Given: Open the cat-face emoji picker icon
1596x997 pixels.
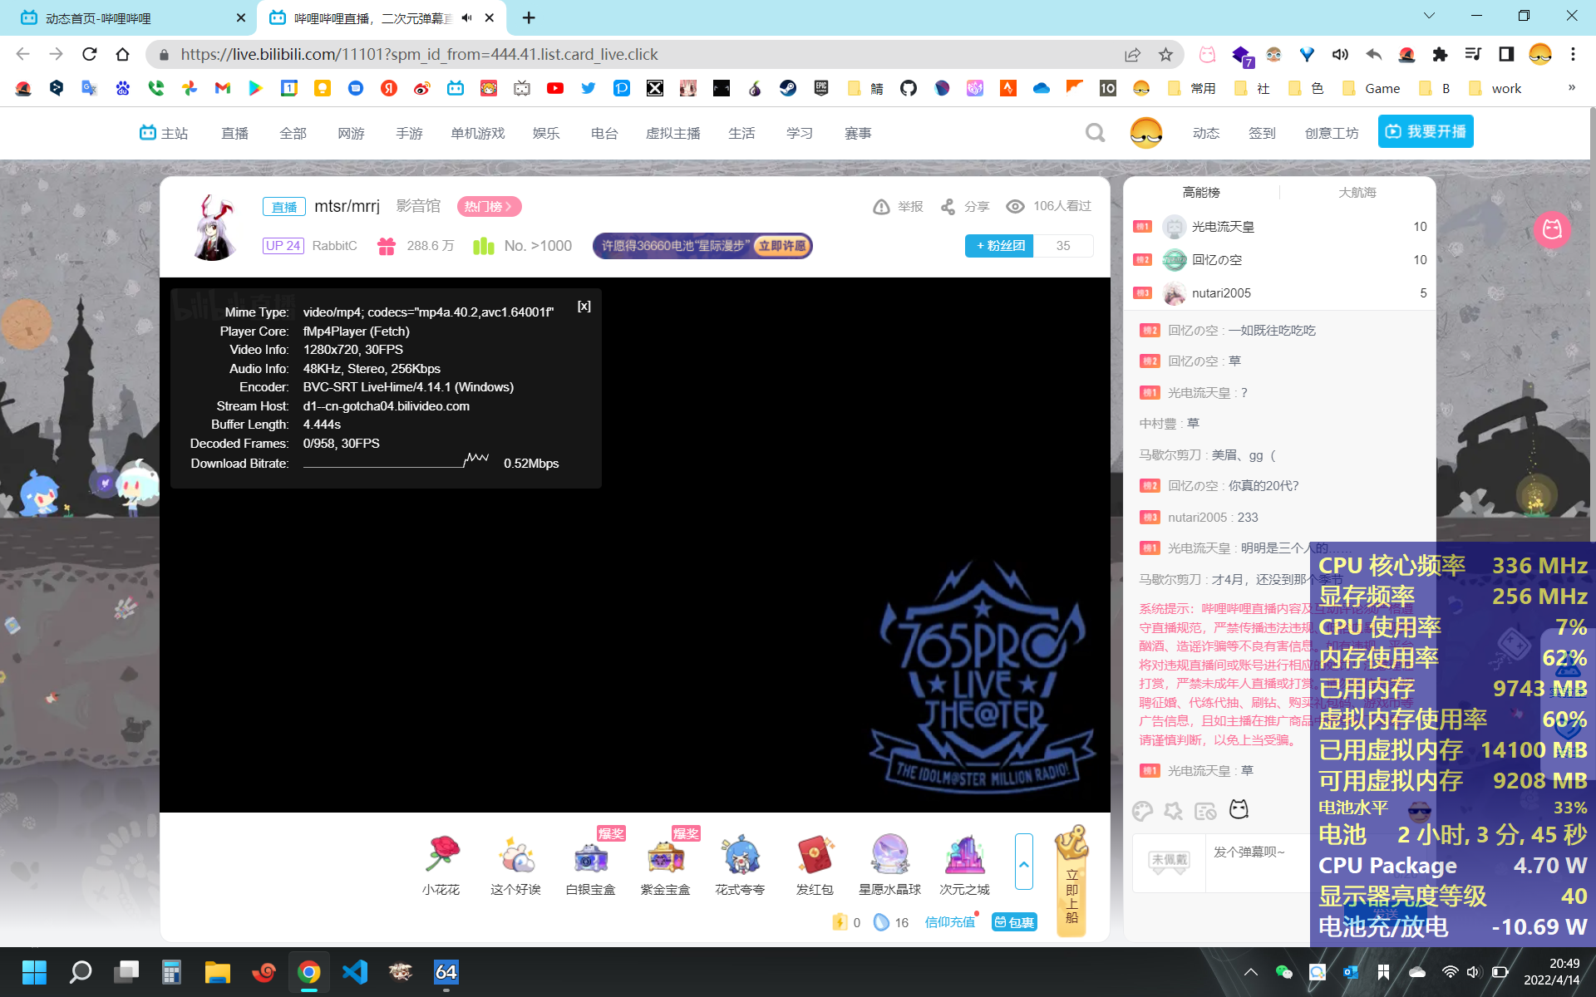Looking at the screenshot, I should [x=1239, y=809].
